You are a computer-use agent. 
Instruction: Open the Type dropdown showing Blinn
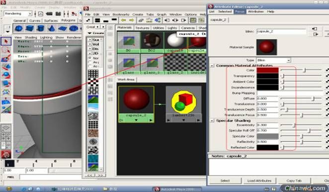point(274,60)
